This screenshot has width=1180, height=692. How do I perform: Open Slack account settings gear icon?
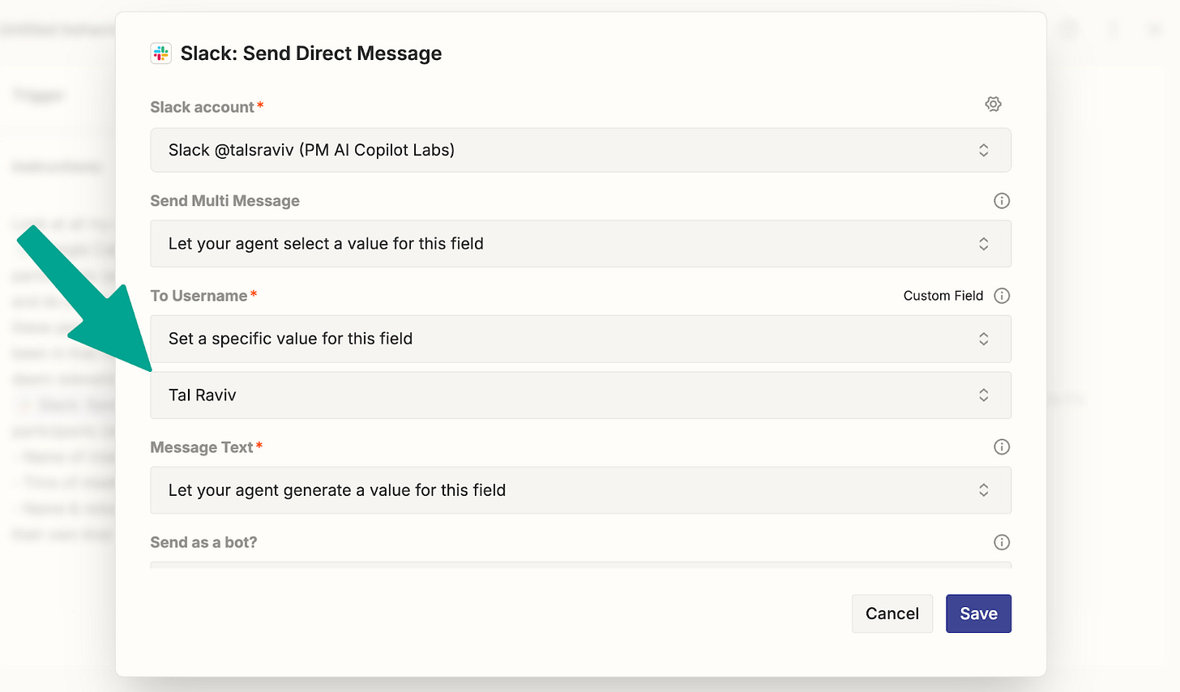coord(993,104)
